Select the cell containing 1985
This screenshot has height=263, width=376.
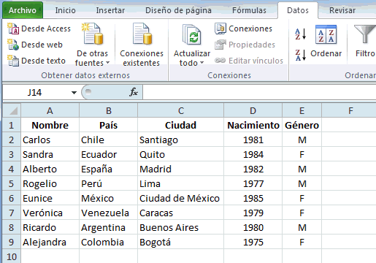click(x=253, y=198)
